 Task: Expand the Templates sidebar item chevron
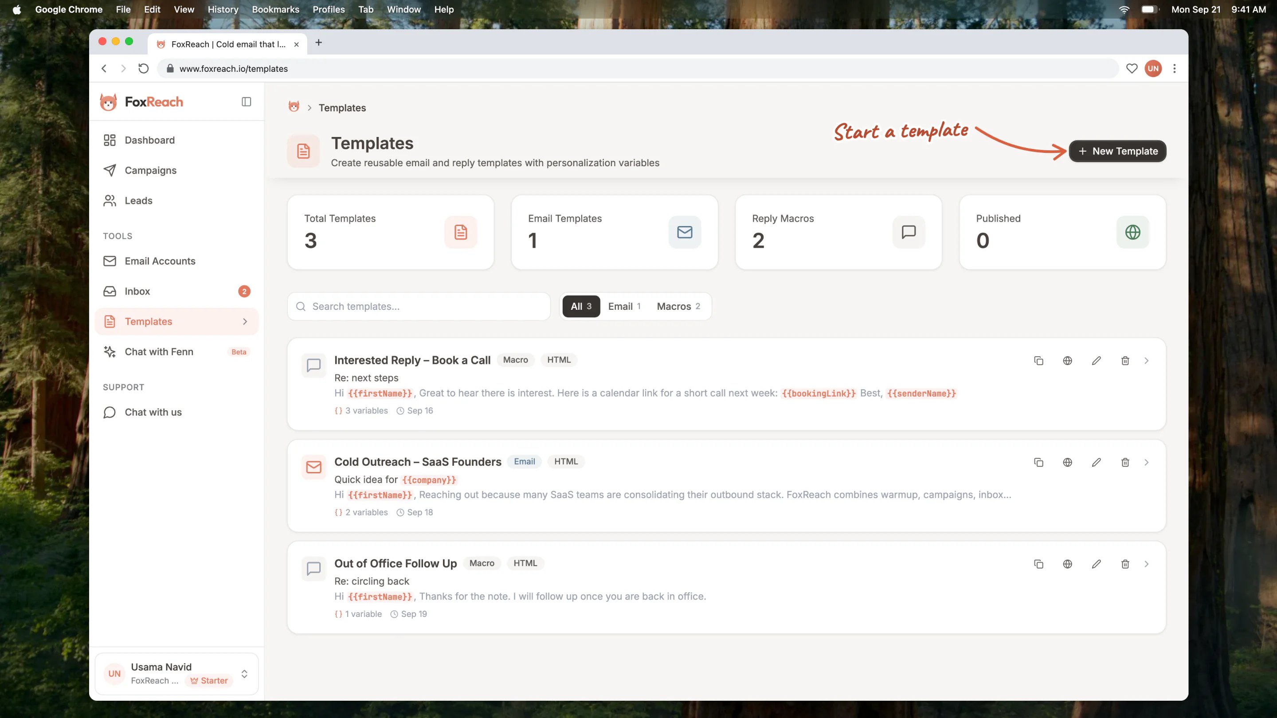[x=245, y=322]
